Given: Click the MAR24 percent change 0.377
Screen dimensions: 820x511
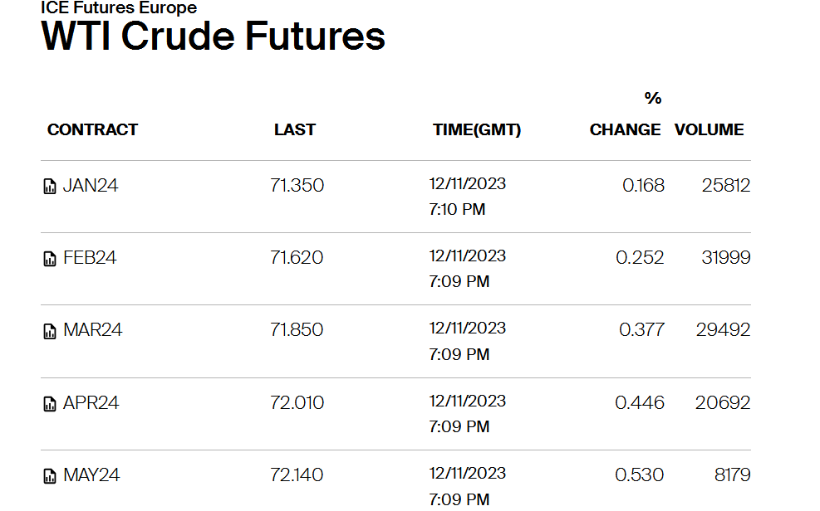Looking at the screenshot, I should click(641, 330).
